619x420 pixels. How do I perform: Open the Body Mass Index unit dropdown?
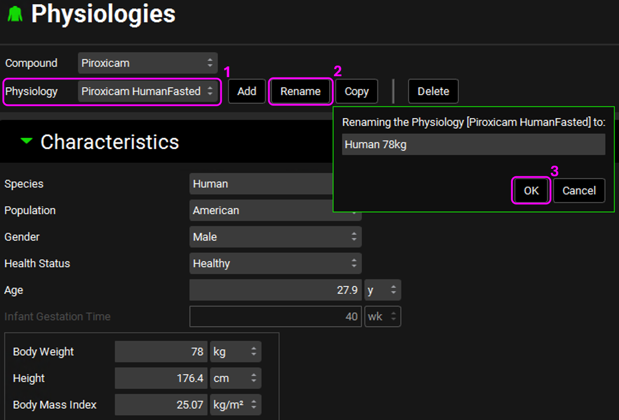pos(235,405)
